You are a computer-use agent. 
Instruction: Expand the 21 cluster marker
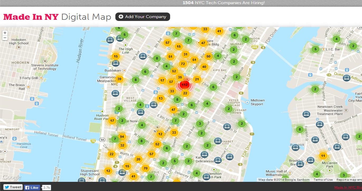pos(197,79)
